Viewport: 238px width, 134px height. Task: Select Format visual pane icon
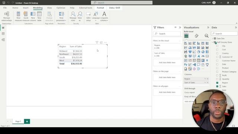[197, 36]
